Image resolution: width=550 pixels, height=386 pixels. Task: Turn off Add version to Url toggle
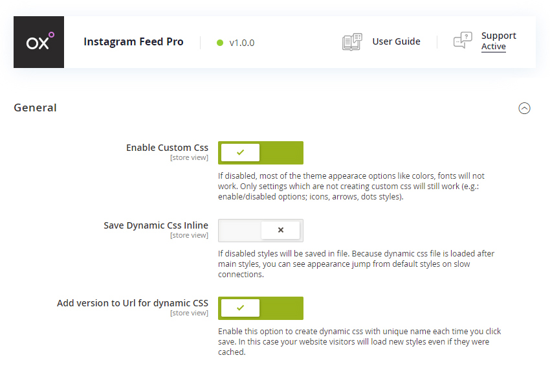tap(261, 308)
